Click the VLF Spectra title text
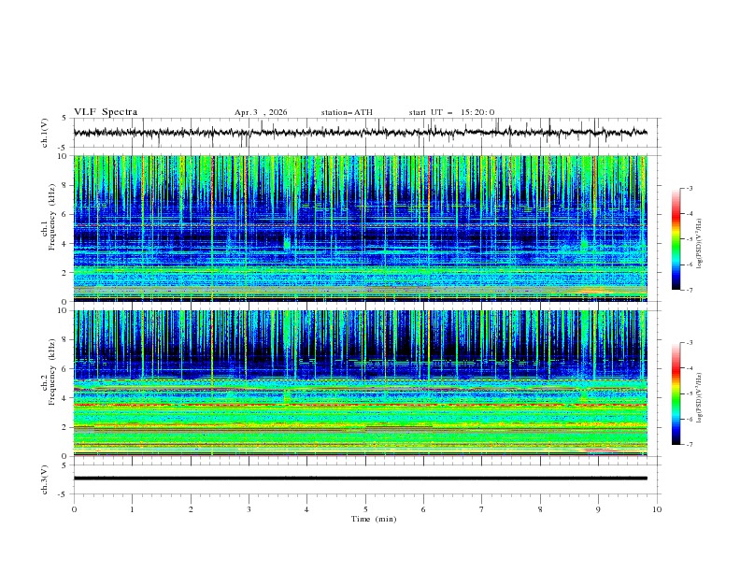 106,112
